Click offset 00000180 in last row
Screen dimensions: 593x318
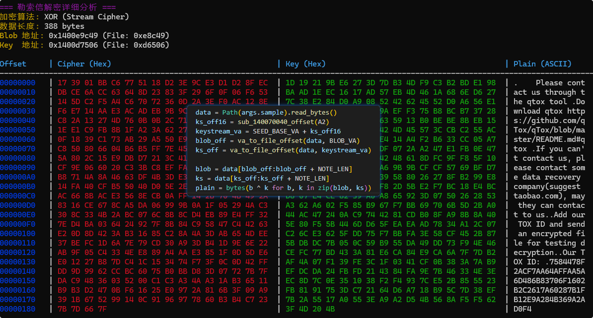pyautogui.click(x=18, y=309)
